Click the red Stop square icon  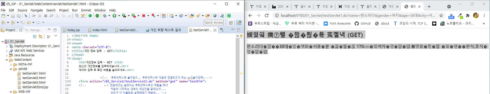[x=144, y=16]
